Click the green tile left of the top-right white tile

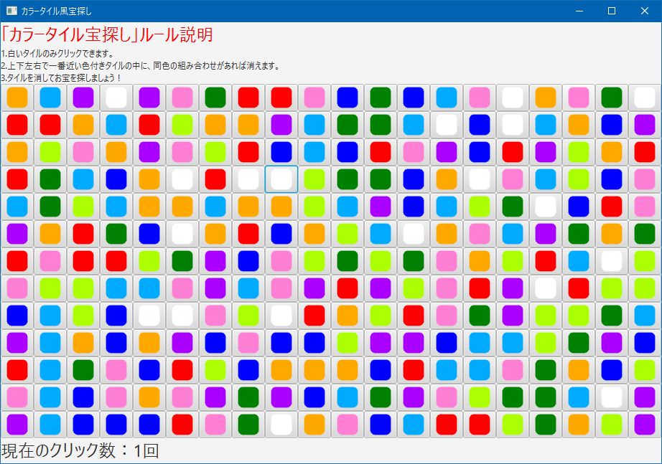(x=612, y=97)
